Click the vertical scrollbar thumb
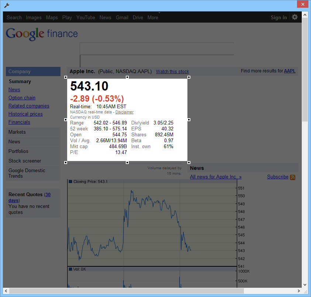This screenshot has height=297, width=311. click(305, 69)
